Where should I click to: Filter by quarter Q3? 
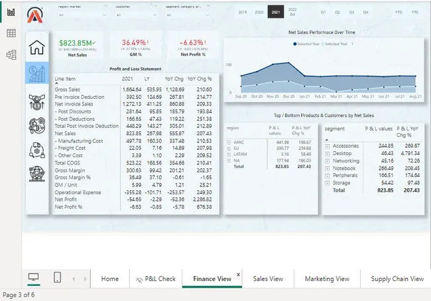[x=351, y=12]
